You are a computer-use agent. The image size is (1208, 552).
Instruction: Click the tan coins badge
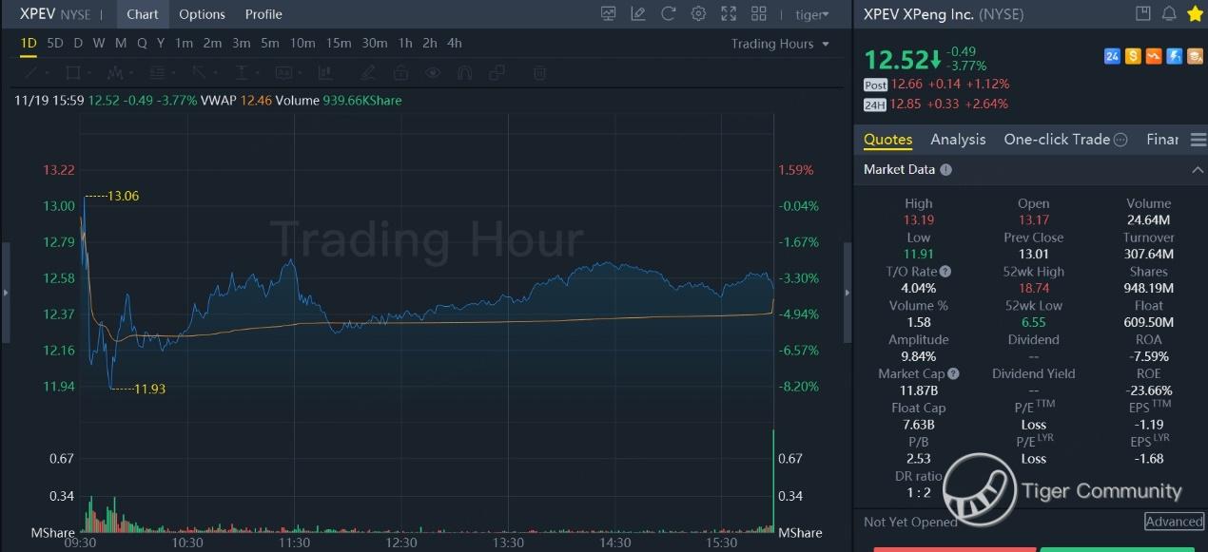[x=1195, y=56]
